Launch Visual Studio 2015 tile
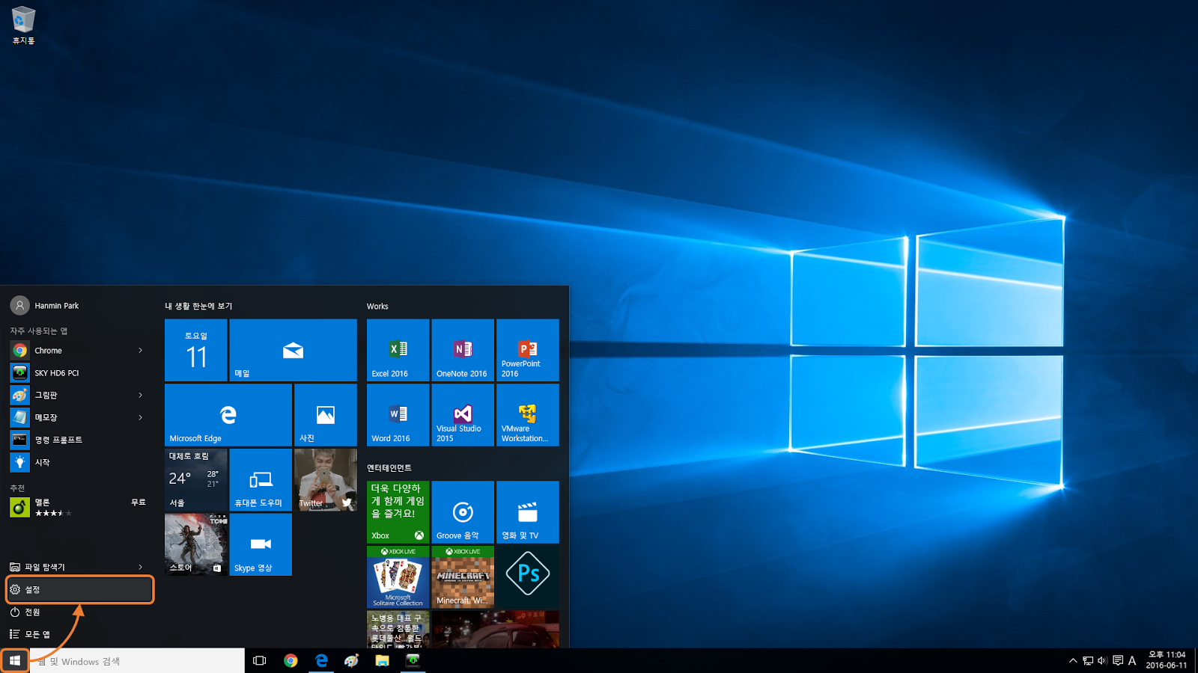Viewport: 1198px width, 673px height. [462, 414]
